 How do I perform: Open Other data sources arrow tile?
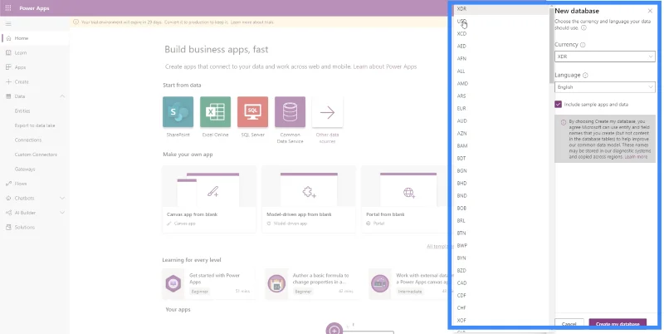pyautogui.click(x=327, y=112)
